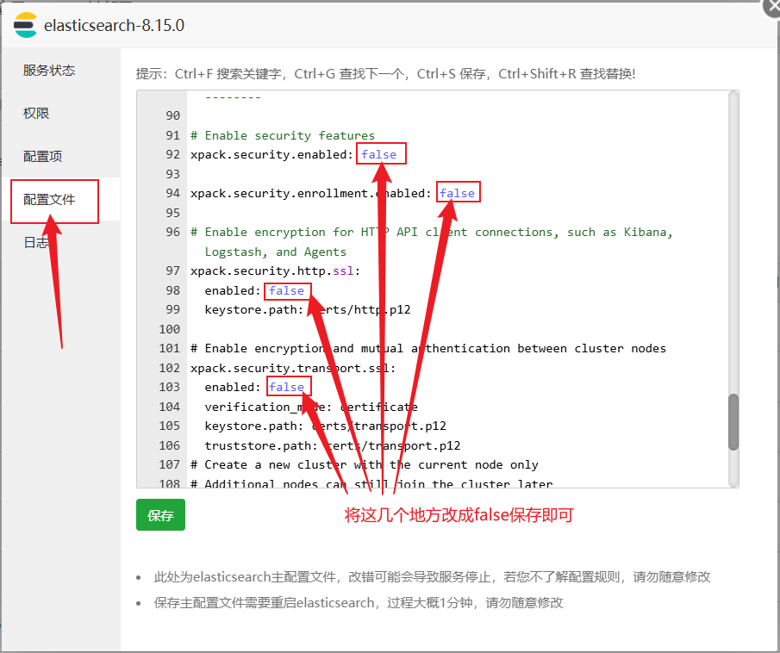Select the 配置文件 tab
The height and width of the screenshot is (653, 780).
point(49,199)
